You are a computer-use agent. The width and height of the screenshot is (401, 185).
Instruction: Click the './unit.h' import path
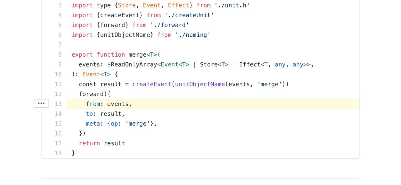[232, 5]
